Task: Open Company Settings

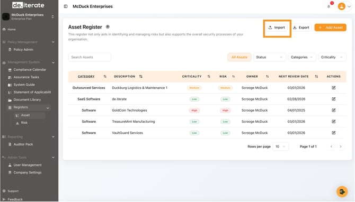Action: pyautogui.click(x=25, y=172)
